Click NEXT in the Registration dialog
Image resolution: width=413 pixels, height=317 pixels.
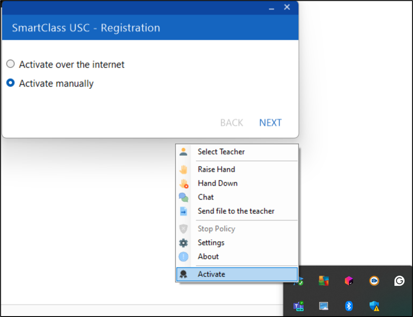click(270, 123)
